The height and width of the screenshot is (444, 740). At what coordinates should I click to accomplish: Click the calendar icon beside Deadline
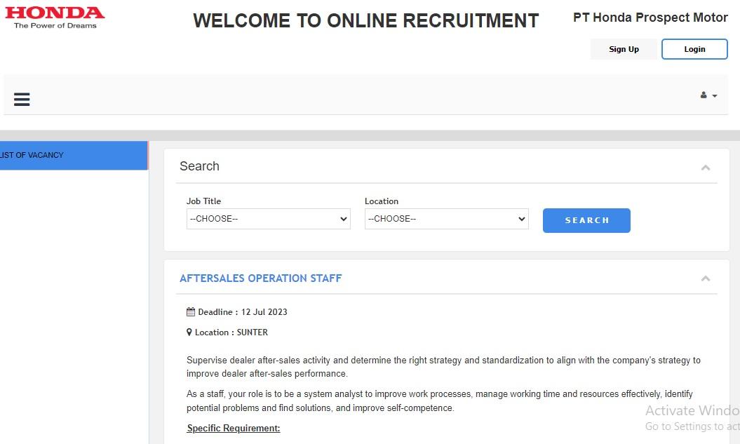coord(191,312)
